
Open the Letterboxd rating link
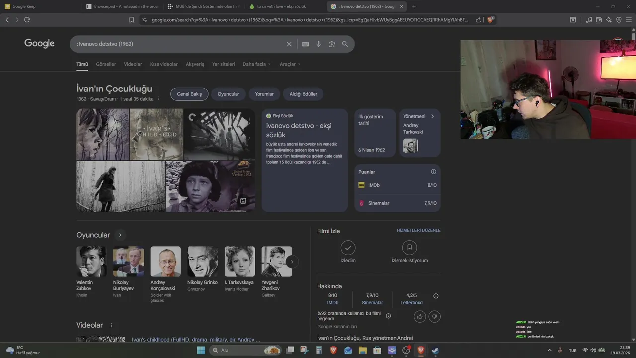[411, 303]
